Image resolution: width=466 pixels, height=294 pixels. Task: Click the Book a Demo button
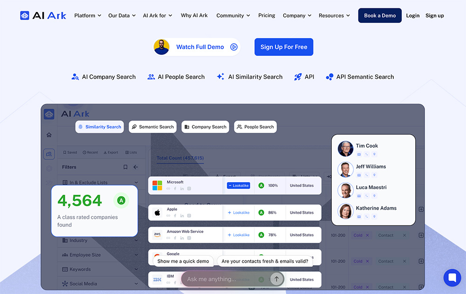380,15
